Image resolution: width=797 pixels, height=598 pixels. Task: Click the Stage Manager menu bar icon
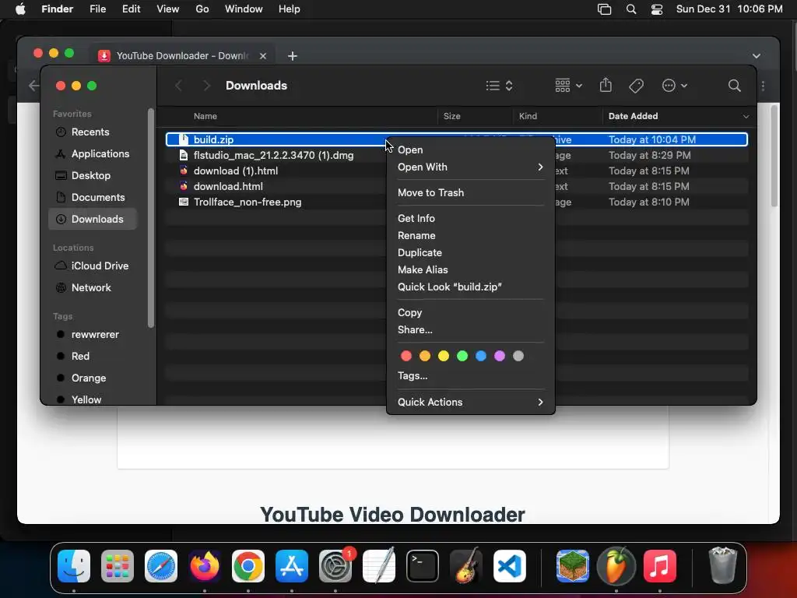point(604,9)
